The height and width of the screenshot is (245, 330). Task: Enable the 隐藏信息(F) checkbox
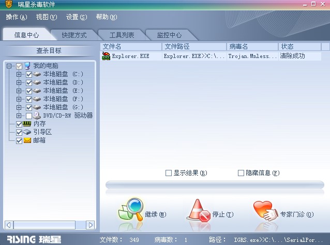241,173
